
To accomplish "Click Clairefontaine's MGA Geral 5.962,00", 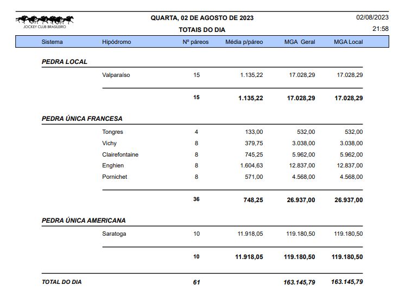I will [303, 154].
